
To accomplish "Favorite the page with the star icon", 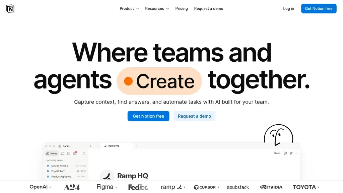I will [x=291, y=153].
